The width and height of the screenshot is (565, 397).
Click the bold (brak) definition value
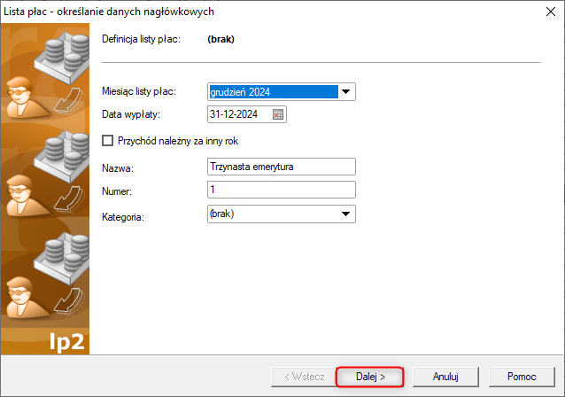click(x=221, y=39)
